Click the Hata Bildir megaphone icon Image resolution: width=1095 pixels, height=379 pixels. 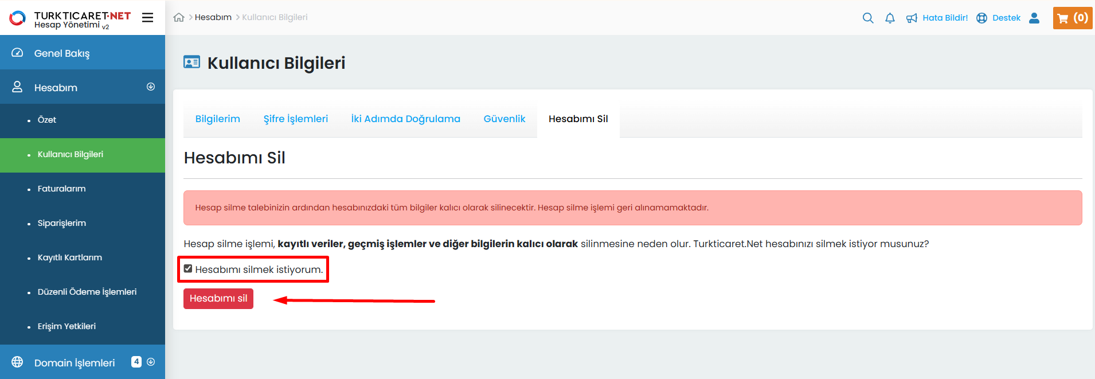(912, 18)
